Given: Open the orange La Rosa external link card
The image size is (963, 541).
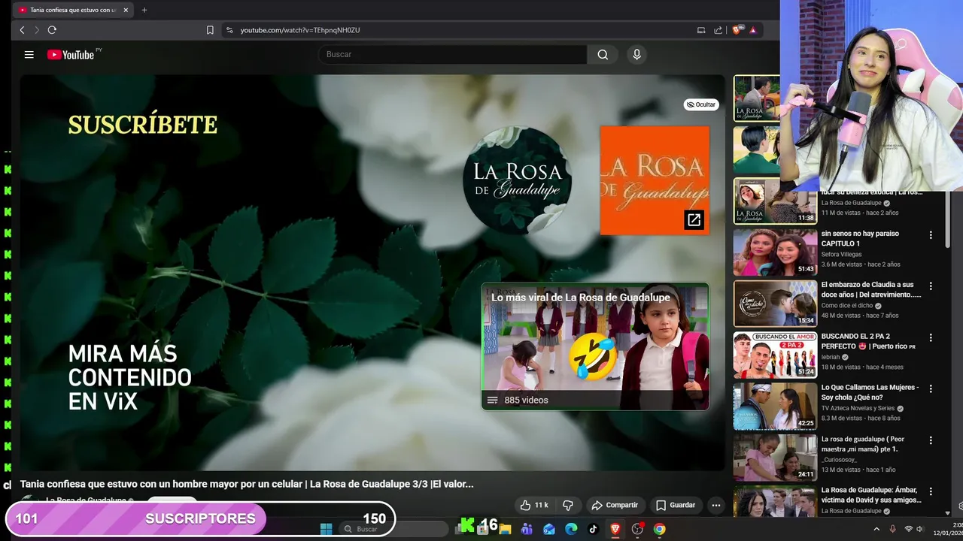Looking at the screenshot, I should click(655, 180).
